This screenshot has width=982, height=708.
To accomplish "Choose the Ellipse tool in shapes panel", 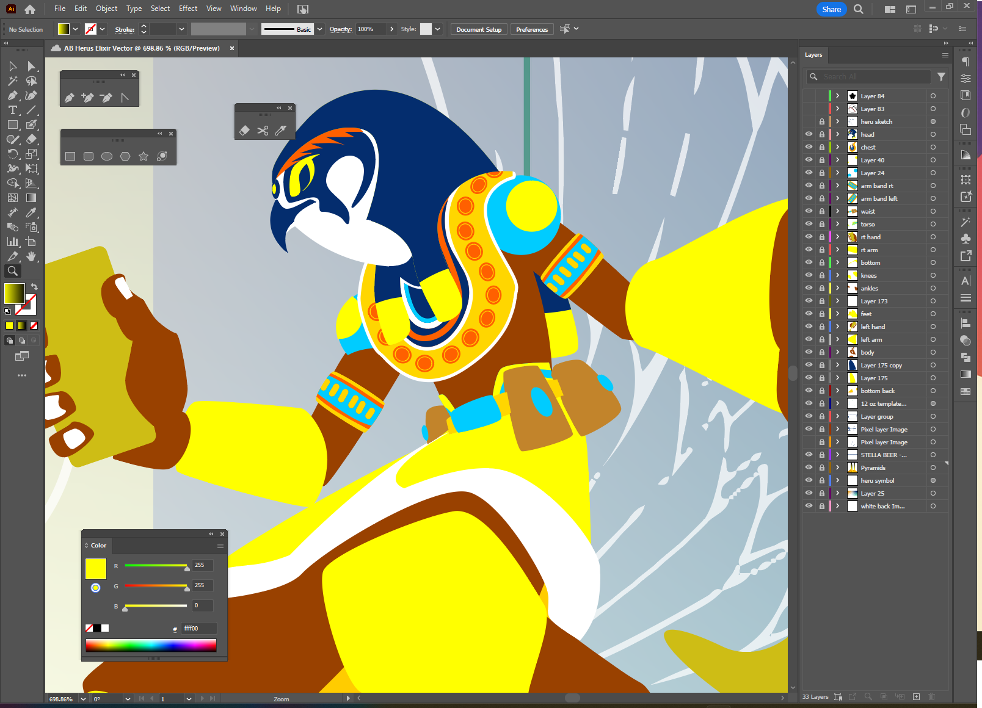I will [107, 156].
